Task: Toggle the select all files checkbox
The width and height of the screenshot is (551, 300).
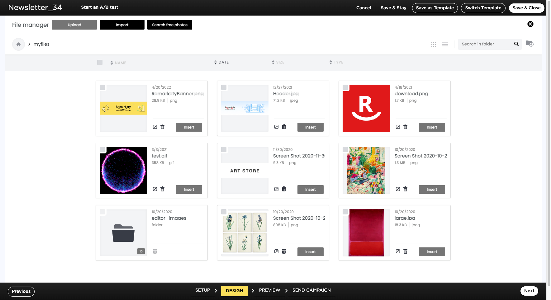Action: click(x=100, y=62)
